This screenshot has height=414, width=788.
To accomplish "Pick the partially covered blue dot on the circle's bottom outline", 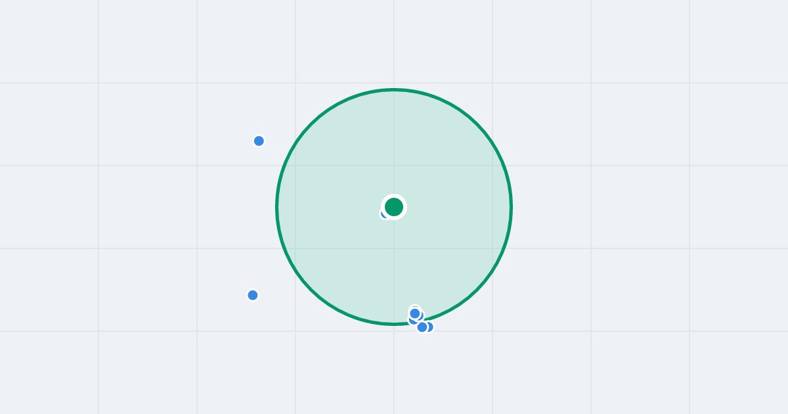I will [x=412, y=321].
